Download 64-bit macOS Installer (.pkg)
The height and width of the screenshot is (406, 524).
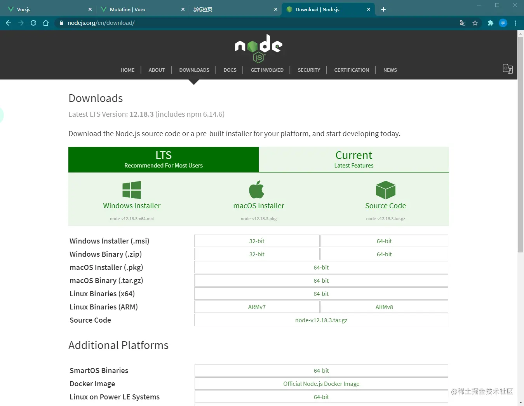point(321,267)
